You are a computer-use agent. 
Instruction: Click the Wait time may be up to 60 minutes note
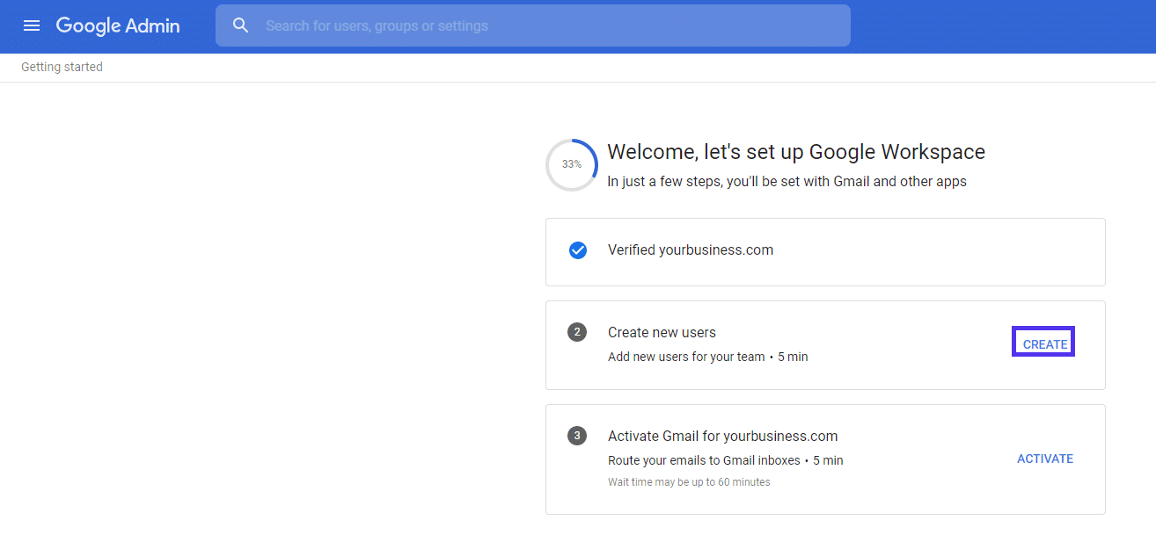tap(689, 481)
